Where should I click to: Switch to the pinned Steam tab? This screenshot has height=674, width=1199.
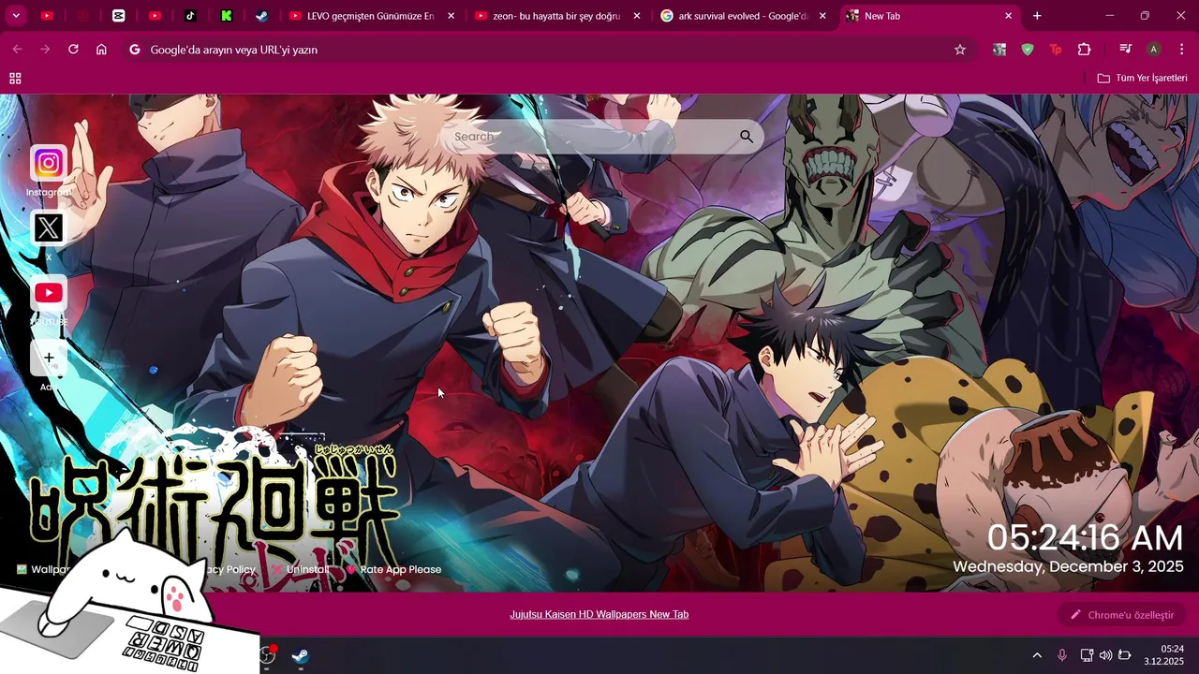[x=262, y=16]
